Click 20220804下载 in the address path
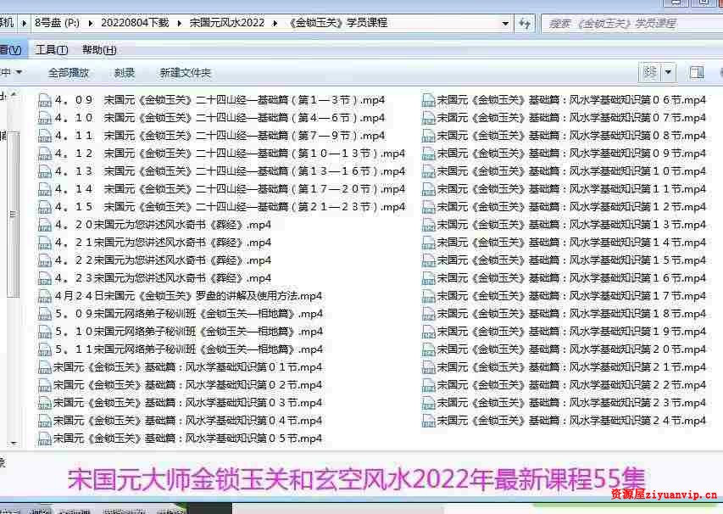723x514 pixels. [x=135, y=23]
